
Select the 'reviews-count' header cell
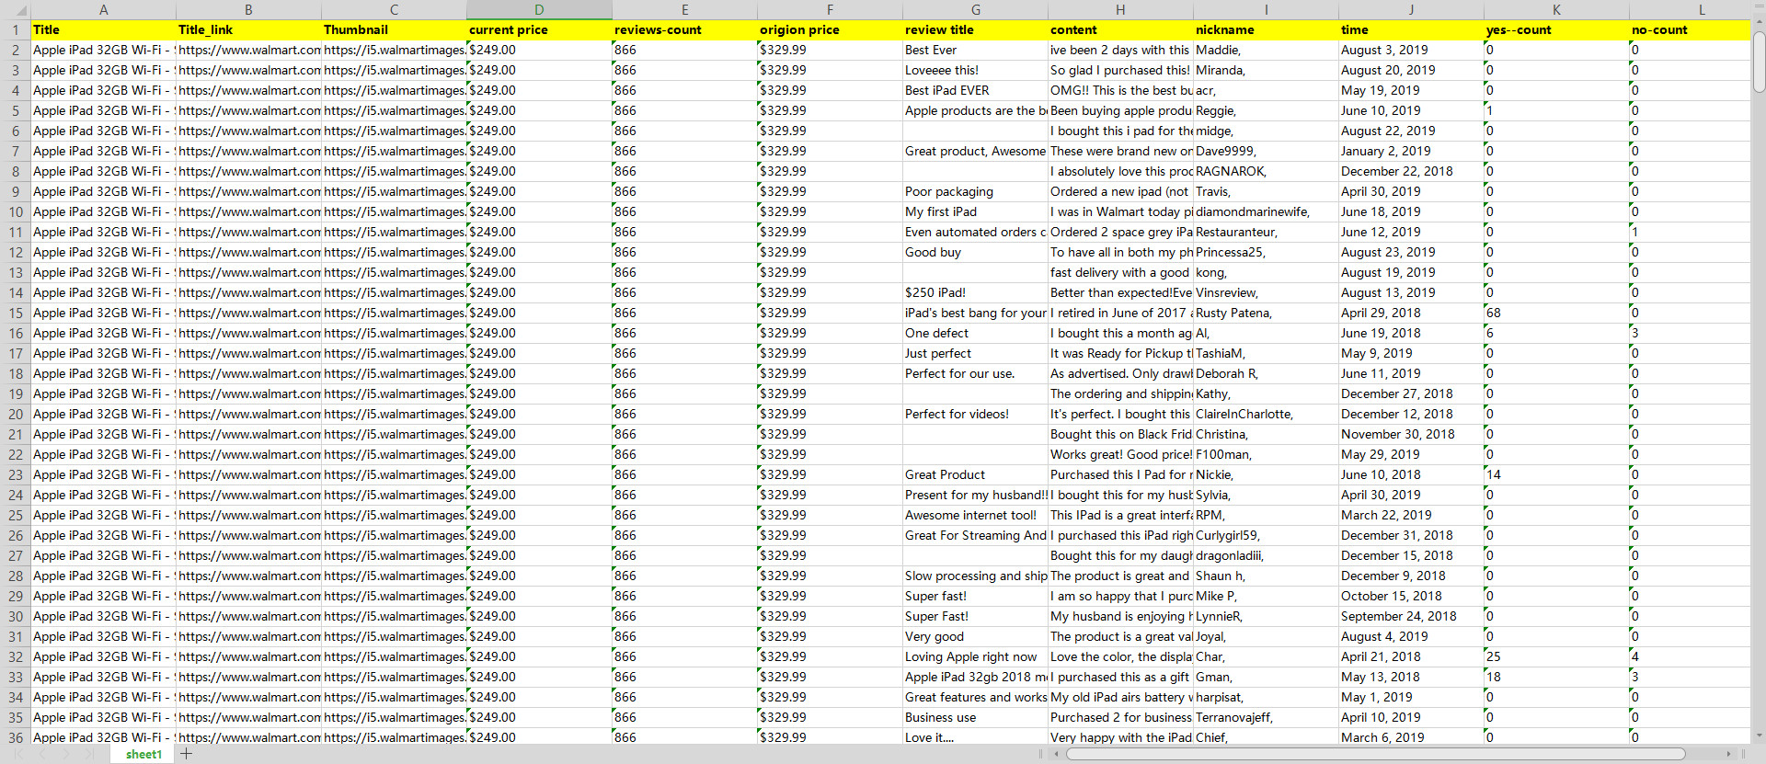coord(684,30)
